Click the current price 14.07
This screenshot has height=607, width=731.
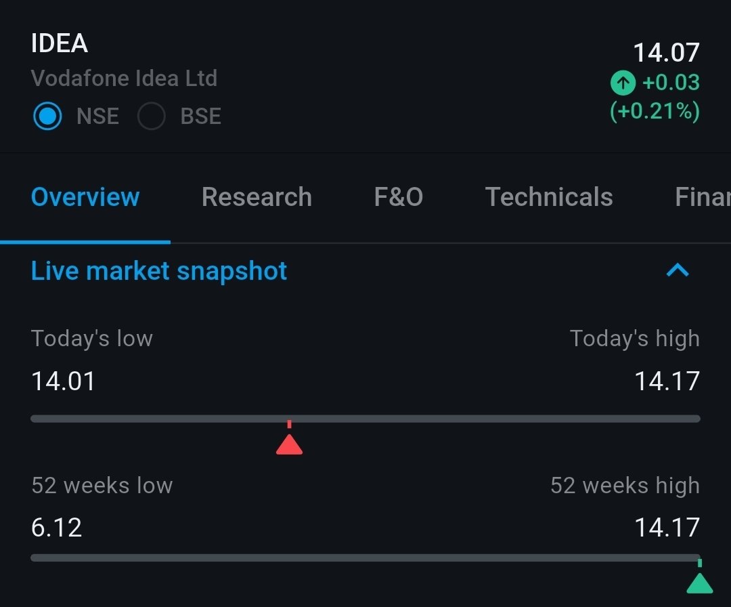666,52
